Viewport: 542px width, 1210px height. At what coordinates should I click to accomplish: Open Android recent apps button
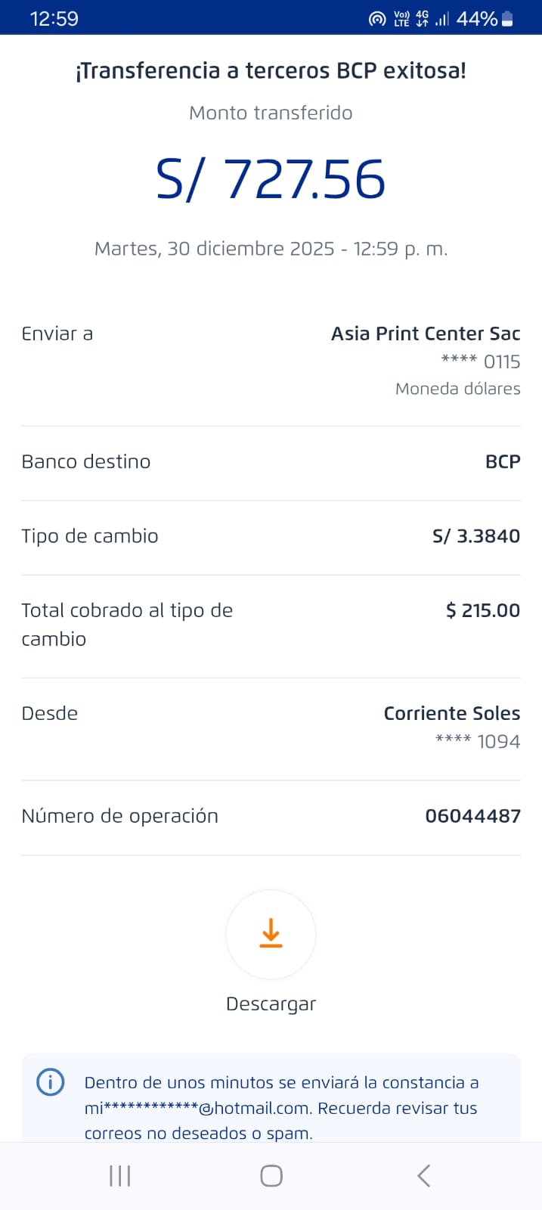pyautogui.click(x=120, y=1175)
